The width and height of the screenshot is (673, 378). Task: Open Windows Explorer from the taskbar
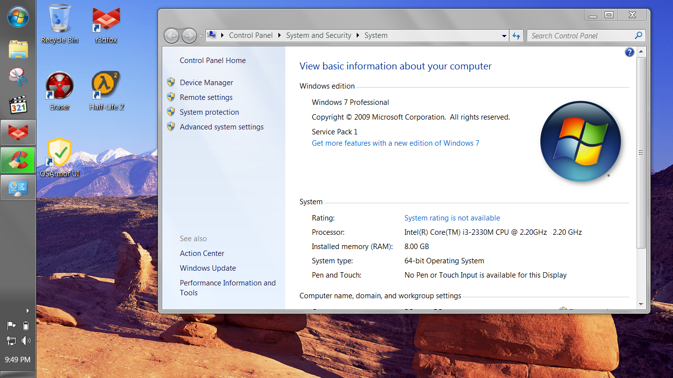tap(18, 49)
